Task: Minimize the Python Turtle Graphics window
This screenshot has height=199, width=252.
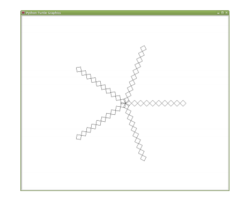Action: (218, 13)
